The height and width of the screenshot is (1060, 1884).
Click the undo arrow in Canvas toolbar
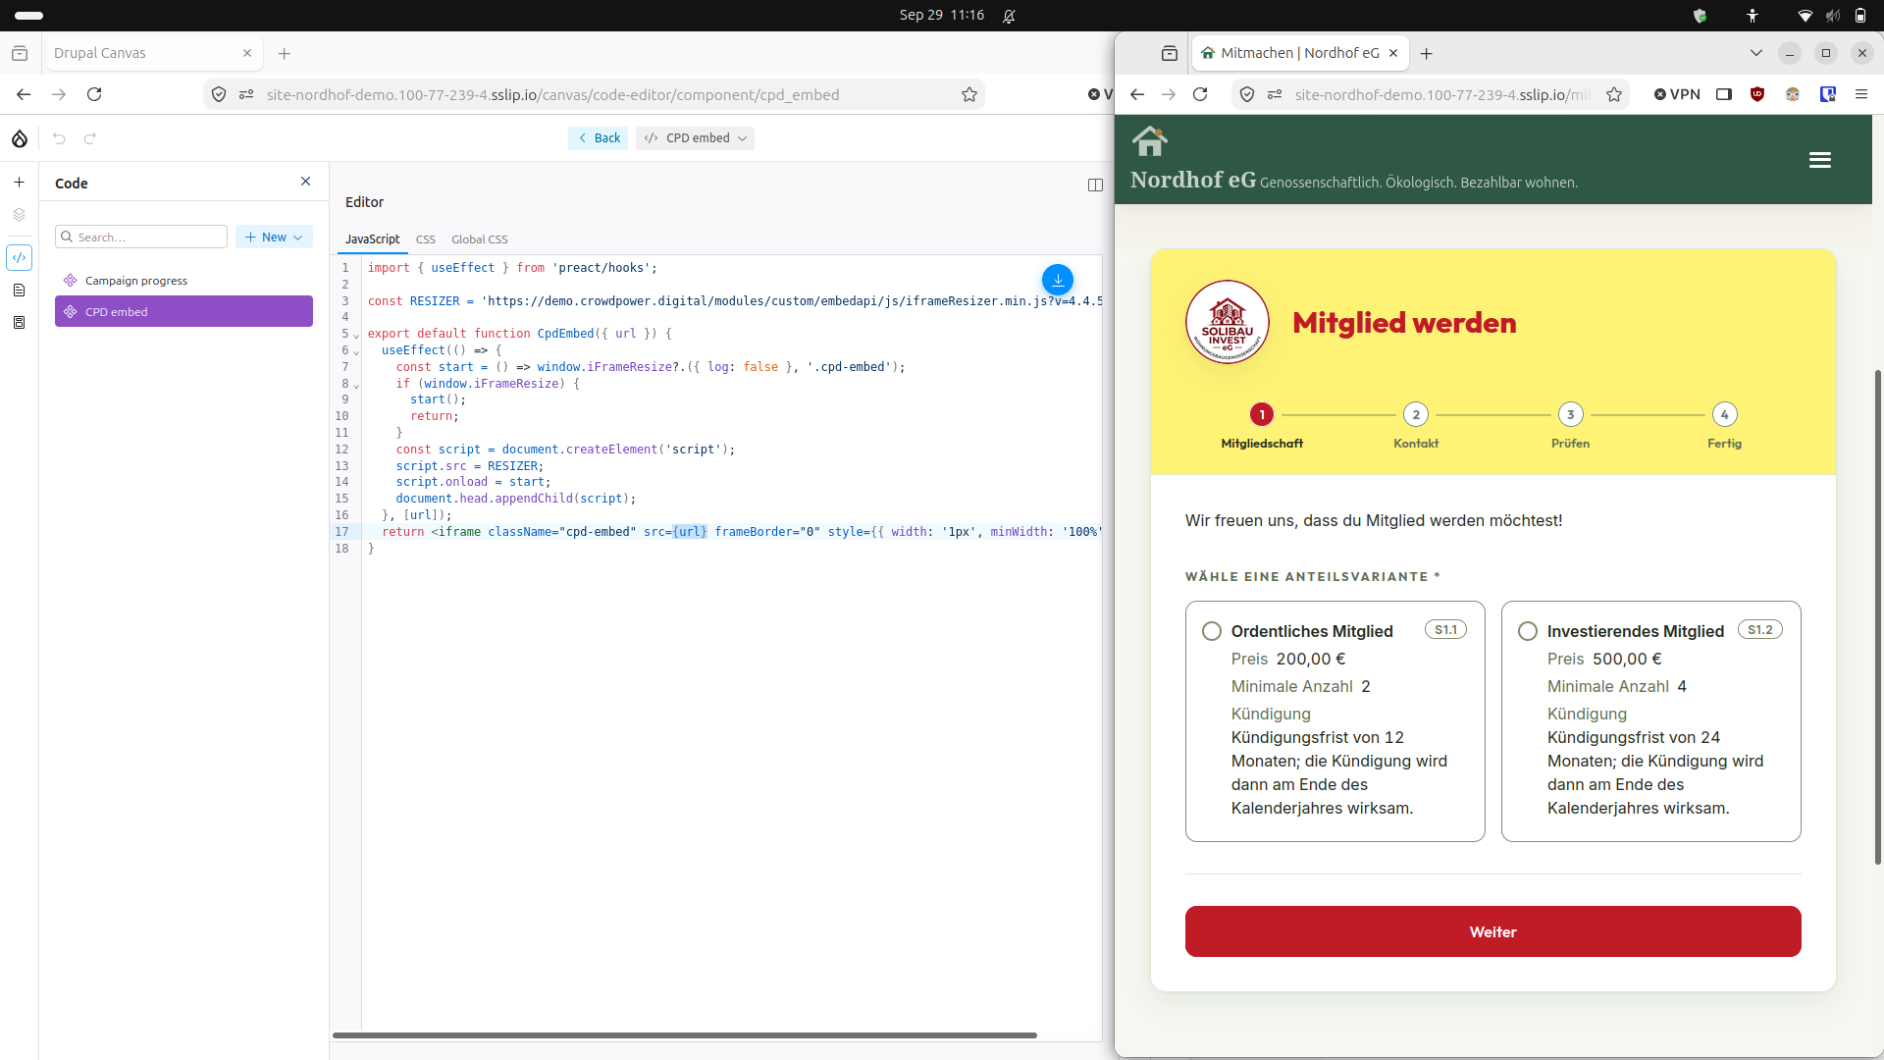(59, 138)
